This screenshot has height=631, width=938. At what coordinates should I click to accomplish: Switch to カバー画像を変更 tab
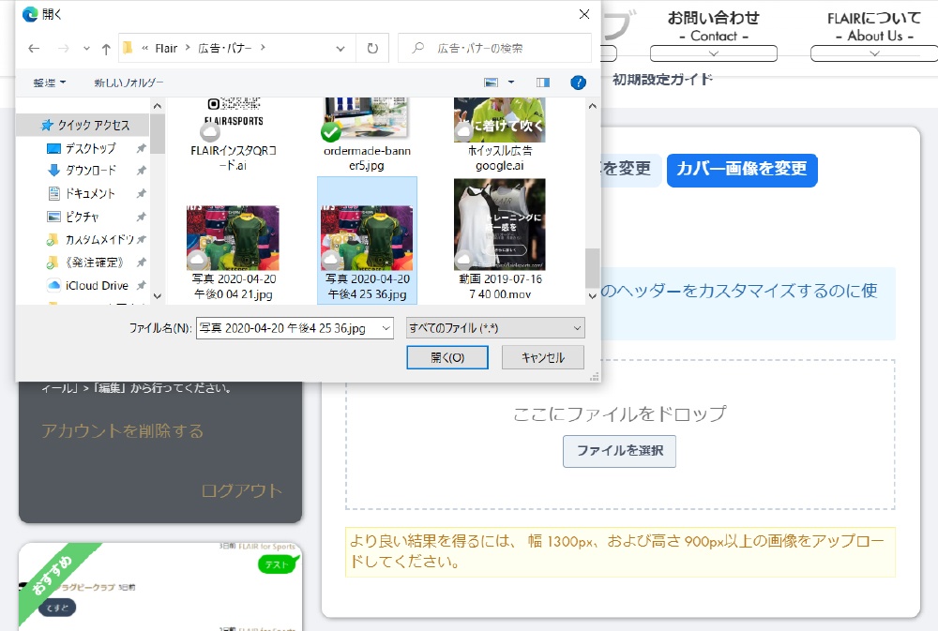click(742, 170)
